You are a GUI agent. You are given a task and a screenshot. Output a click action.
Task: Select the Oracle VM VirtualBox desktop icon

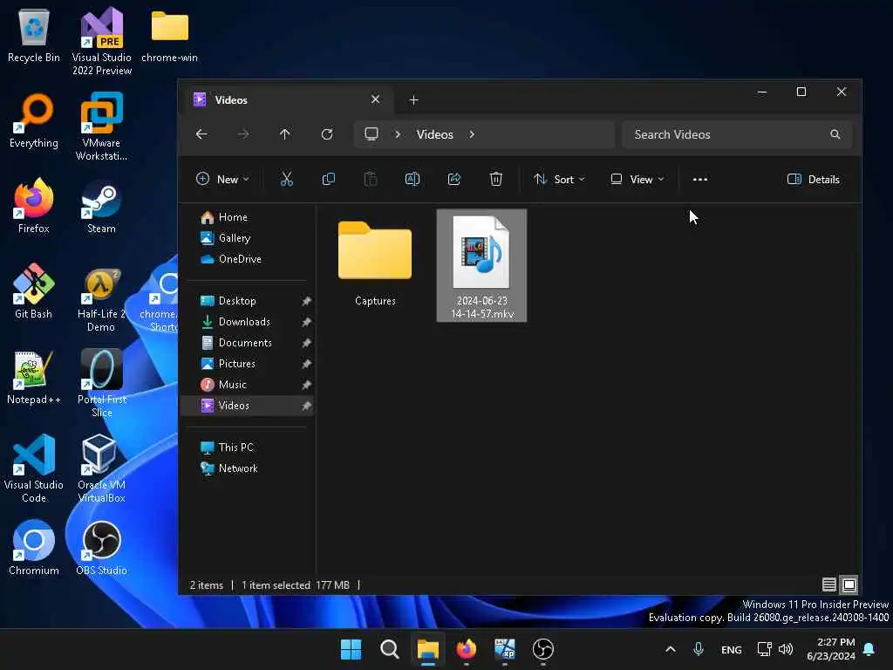(x=101, y=468)
